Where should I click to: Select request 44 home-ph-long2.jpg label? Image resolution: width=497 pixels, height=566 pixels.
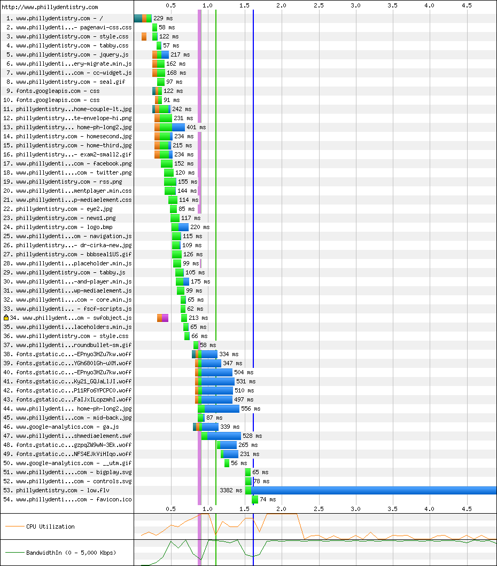pos(67,408)
